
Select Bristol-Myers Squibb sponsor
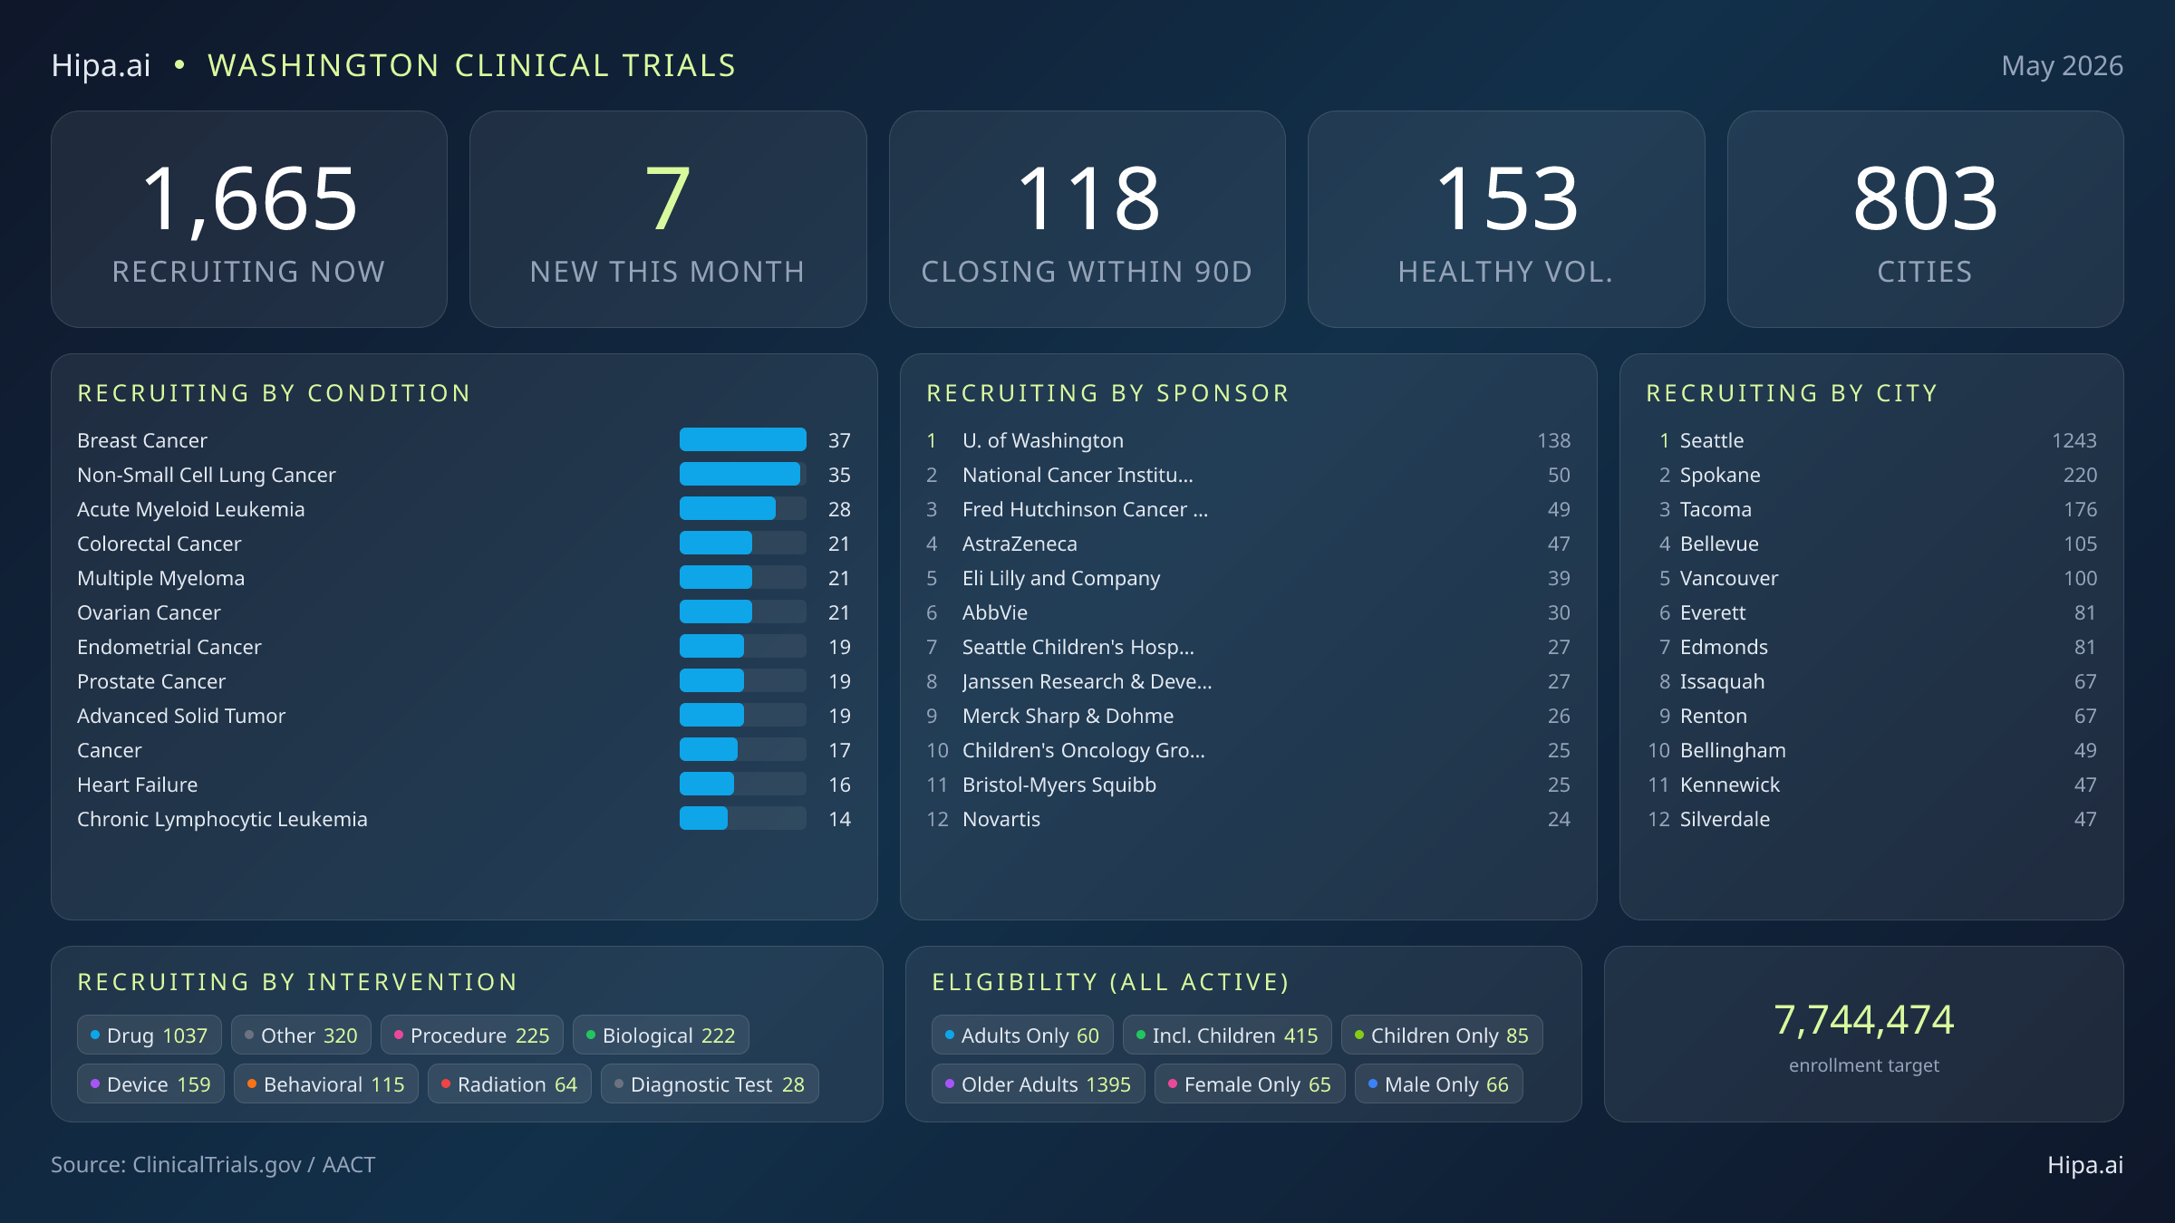point(1248,784)
